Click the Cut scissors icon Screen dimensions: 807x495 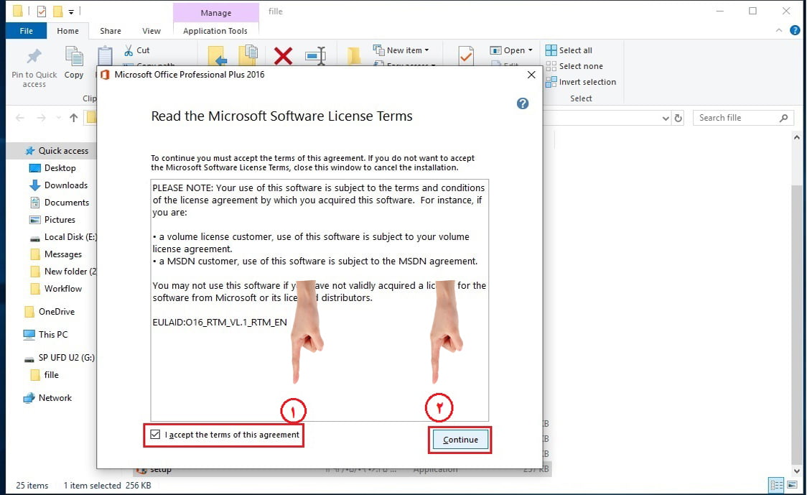129,50
